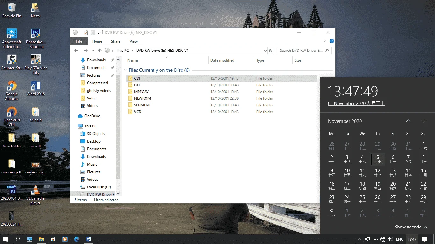This screenshot has width=435, height=244.
Task: Open Microsoft Store from the taskbar
Action: point(53,239)
